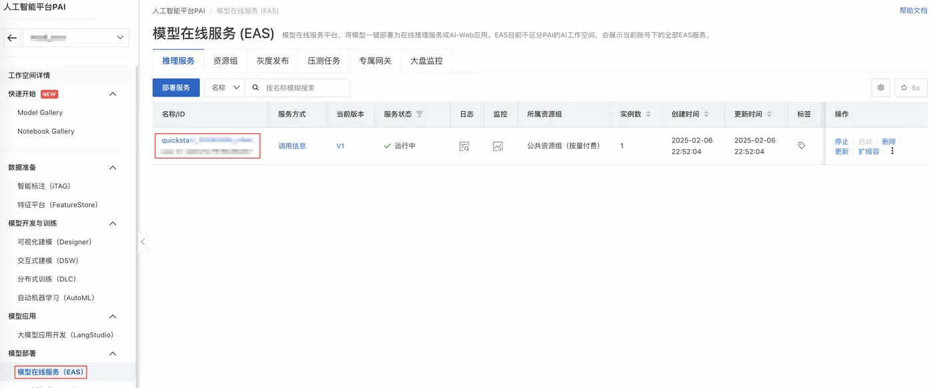Collapse the 数据准备 sidebar section

[x=113, y=168]
